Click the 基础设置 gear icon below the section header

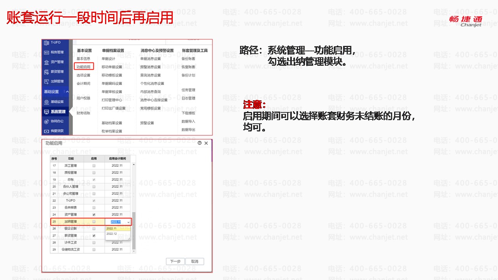click(x=47, y=102)
